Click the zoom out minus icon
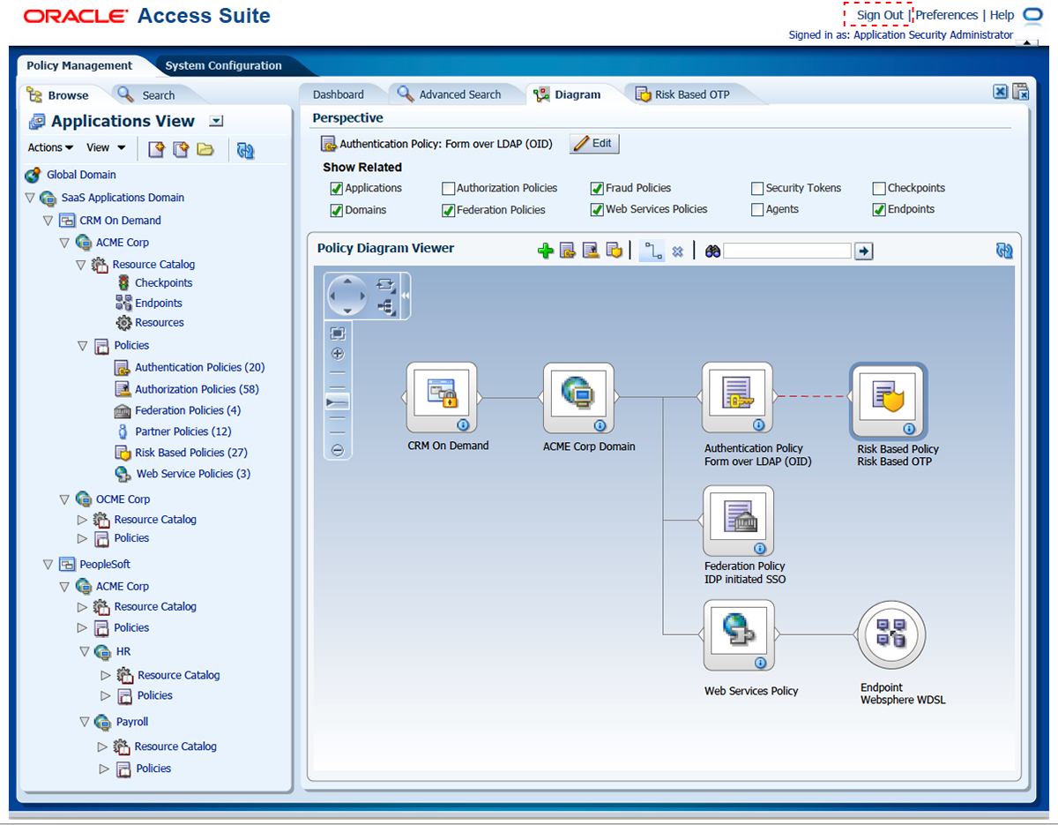The image size is (1058, 825). [338, 450]
